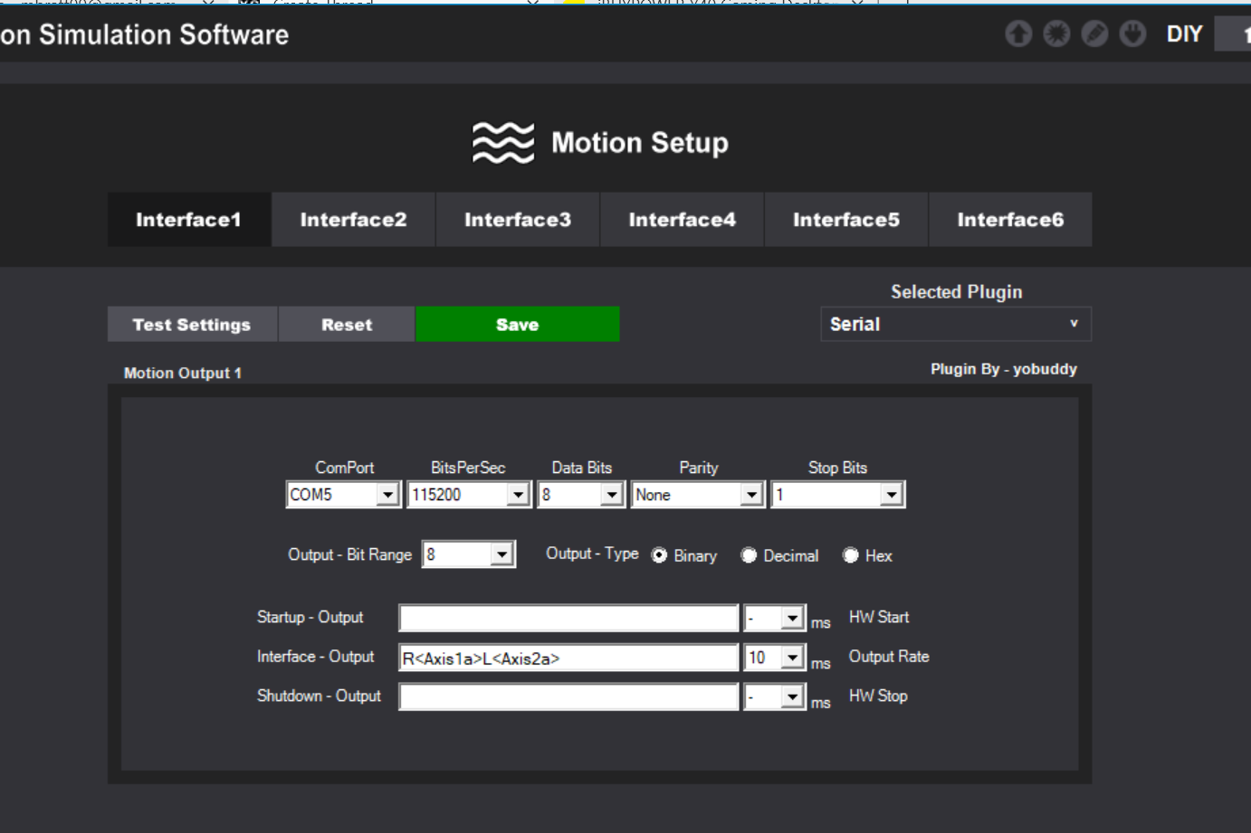Switch to the Interface2 tab
The image size is (1251, 833).
pos(353,220)
